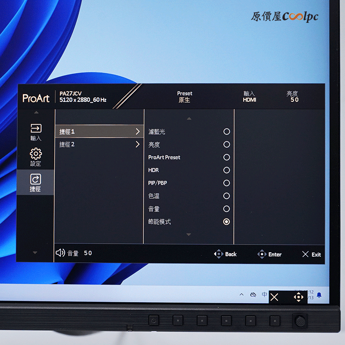Viewport: 345px width, 345px height.
Task: Click the ProArt logo in OSD header
Action: tap(36, 98)
